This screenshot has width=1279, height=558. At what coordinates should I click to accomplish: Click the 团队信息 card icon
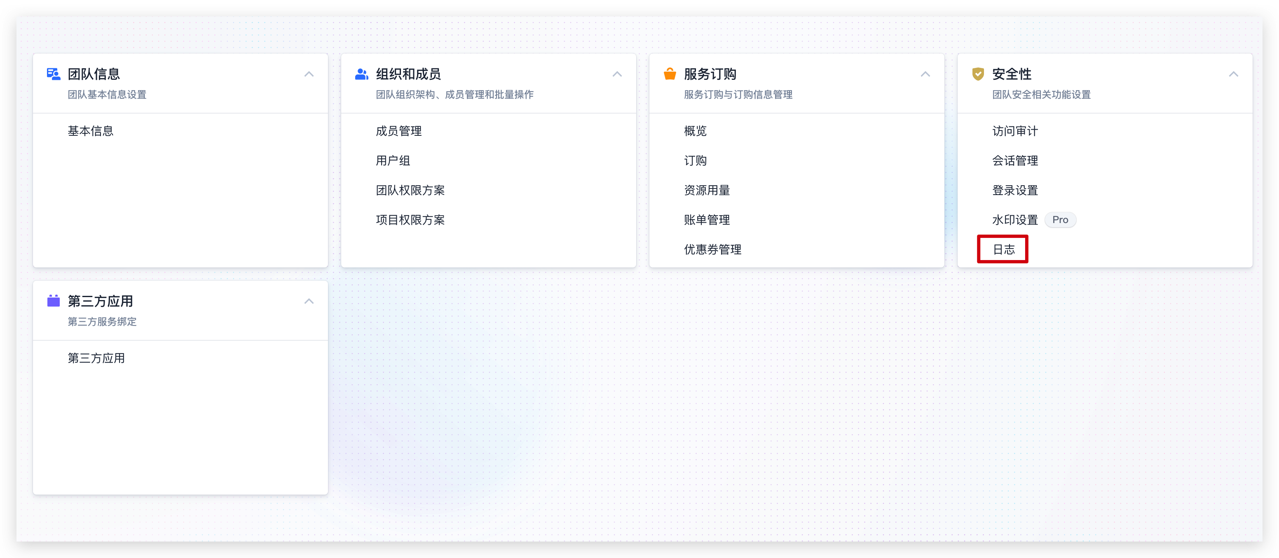54,74
